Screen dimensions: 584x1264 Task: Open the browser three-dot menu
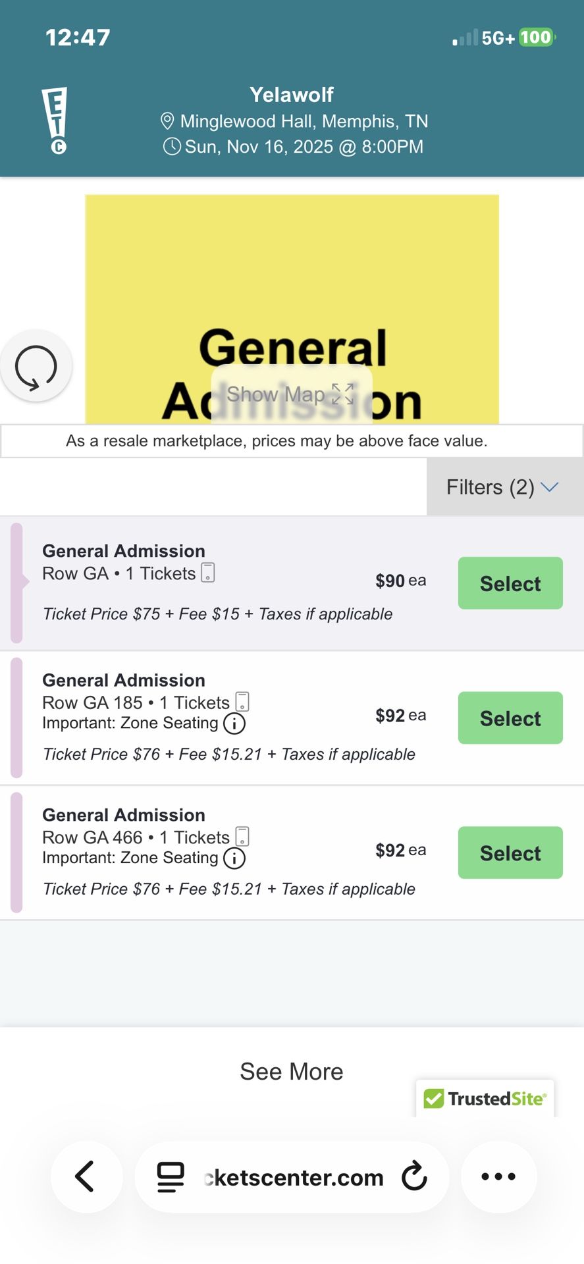pyautogui.click(x=498, y=1176)
